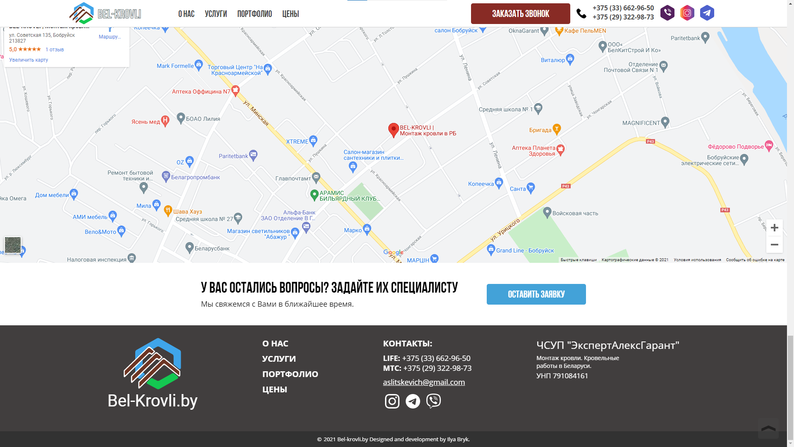Viewport: 794px width, 447px height.
Task: Click Сообщить об ошибке на карте
Action: pyautogui.click(x=755, y=260)
